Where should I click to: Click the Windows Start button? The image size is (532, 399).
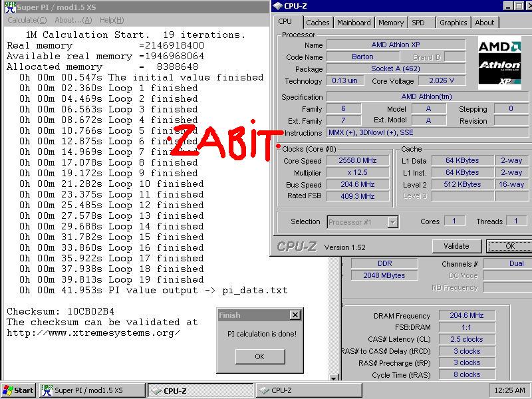(x=19, y=390)
